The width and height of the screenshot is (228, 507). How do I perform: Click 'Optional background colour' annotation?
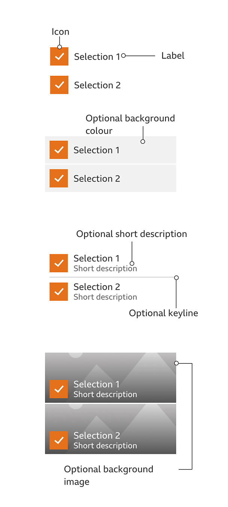coord(130,124)
